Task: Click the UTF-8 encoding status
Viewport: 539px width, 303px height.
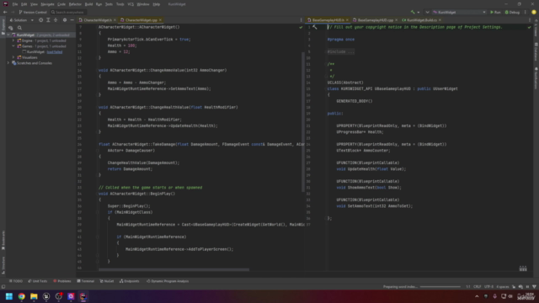Action: tap(488, 286)
